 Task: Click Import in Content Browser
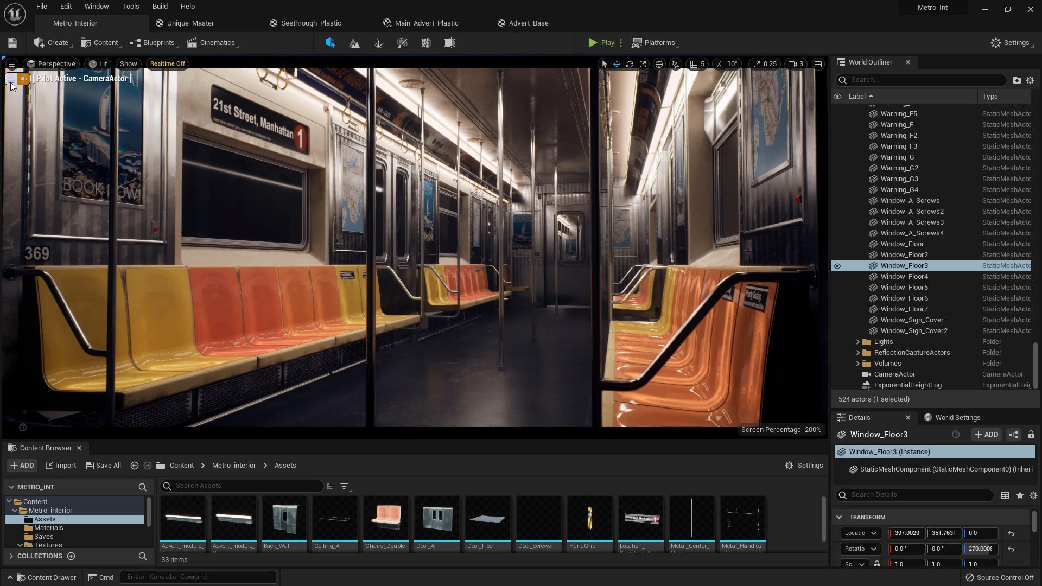[x=61, y=466]
